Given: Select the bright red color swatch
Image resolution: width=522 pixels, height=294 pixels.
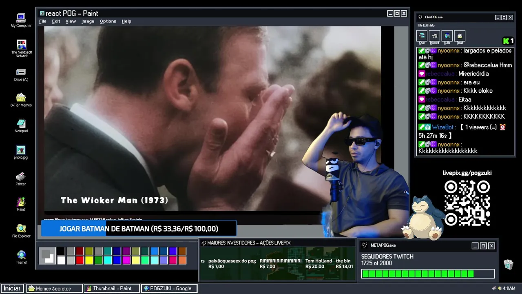Looking at the screenshot, I should click(80, 260).
